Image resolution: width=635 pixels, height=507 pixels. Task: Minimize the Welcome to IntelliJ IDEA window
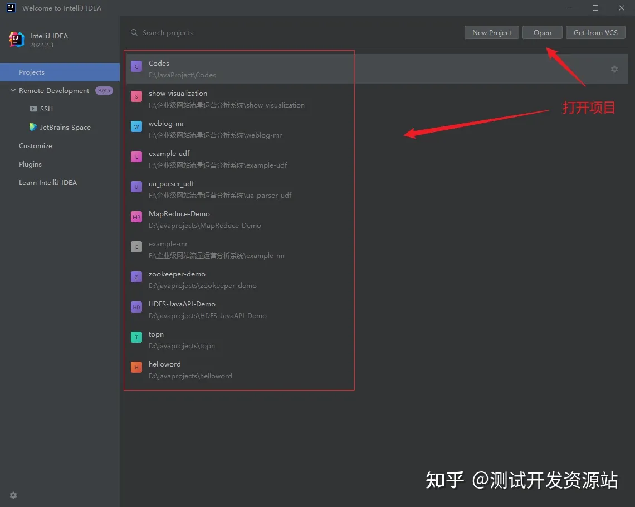(569, 8)
